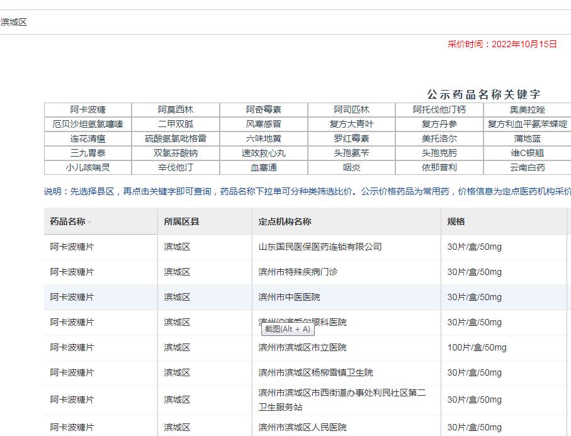
Task: Click the 阿司匹林 keyword
Action: pos(351,109)
